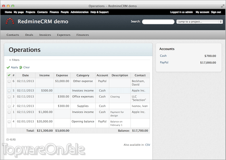Click in the Search input field
The image size is (226, 160).
[158, 22]
